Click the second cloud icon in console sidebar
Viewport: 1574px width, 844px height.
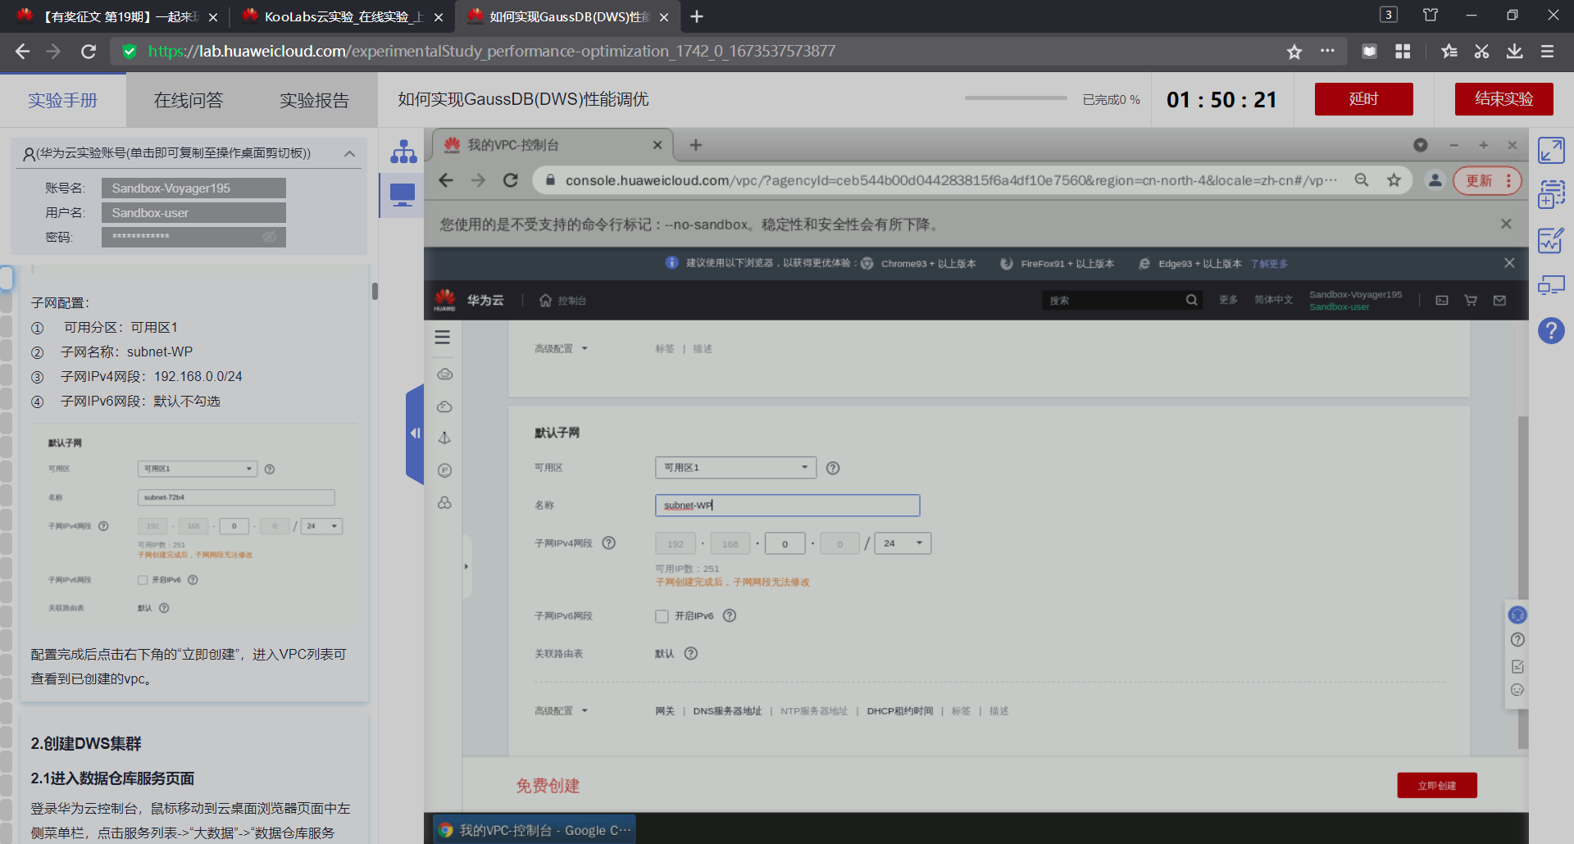pyautogui.click(x=445, y=406)
